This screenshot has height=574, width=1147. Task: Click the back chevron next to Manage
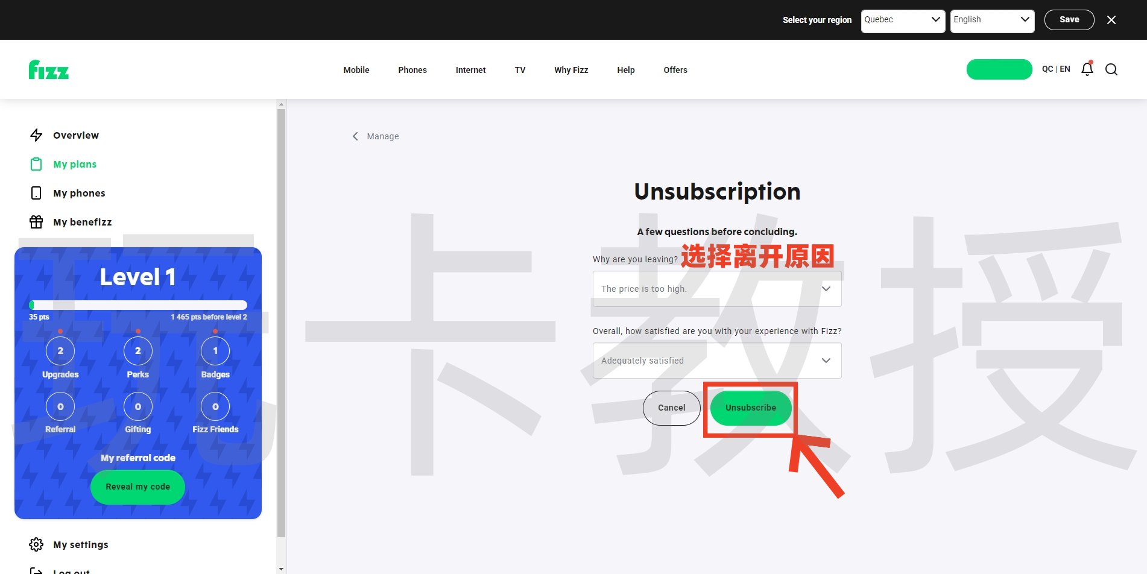click(x=355, y=136)
